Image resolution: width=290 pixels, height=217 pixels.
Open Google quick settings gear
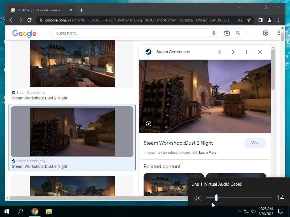click(266, 33)
